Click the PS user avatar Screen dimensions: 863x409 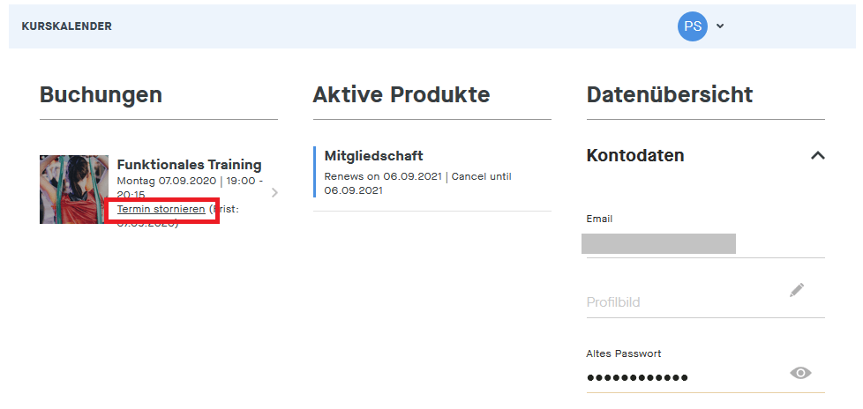[x=693, y=26]
